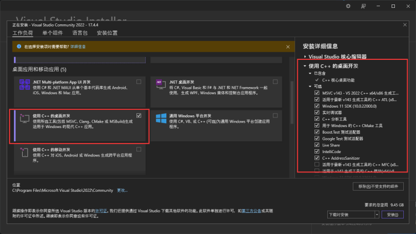
Task: Uncheck the Just-In-Time debugger option
Action: coord(317,113)
